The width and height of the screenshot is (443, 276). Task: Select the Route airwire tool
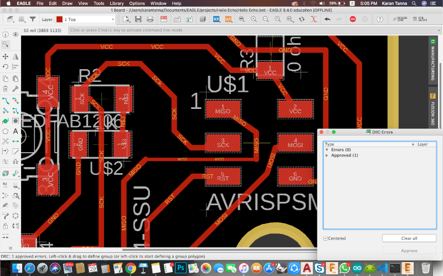click(x=6, y=101)
